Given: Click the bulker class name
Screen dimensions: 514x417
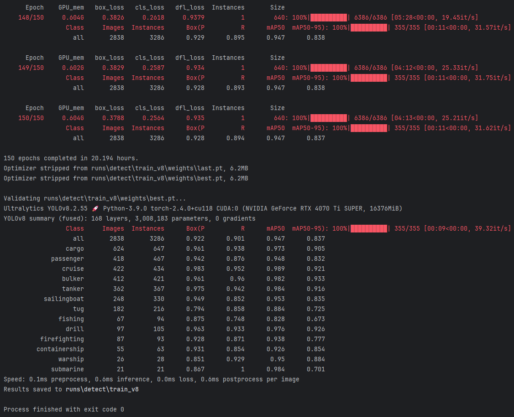Looking at the screenshot, I should pos(73,279).
